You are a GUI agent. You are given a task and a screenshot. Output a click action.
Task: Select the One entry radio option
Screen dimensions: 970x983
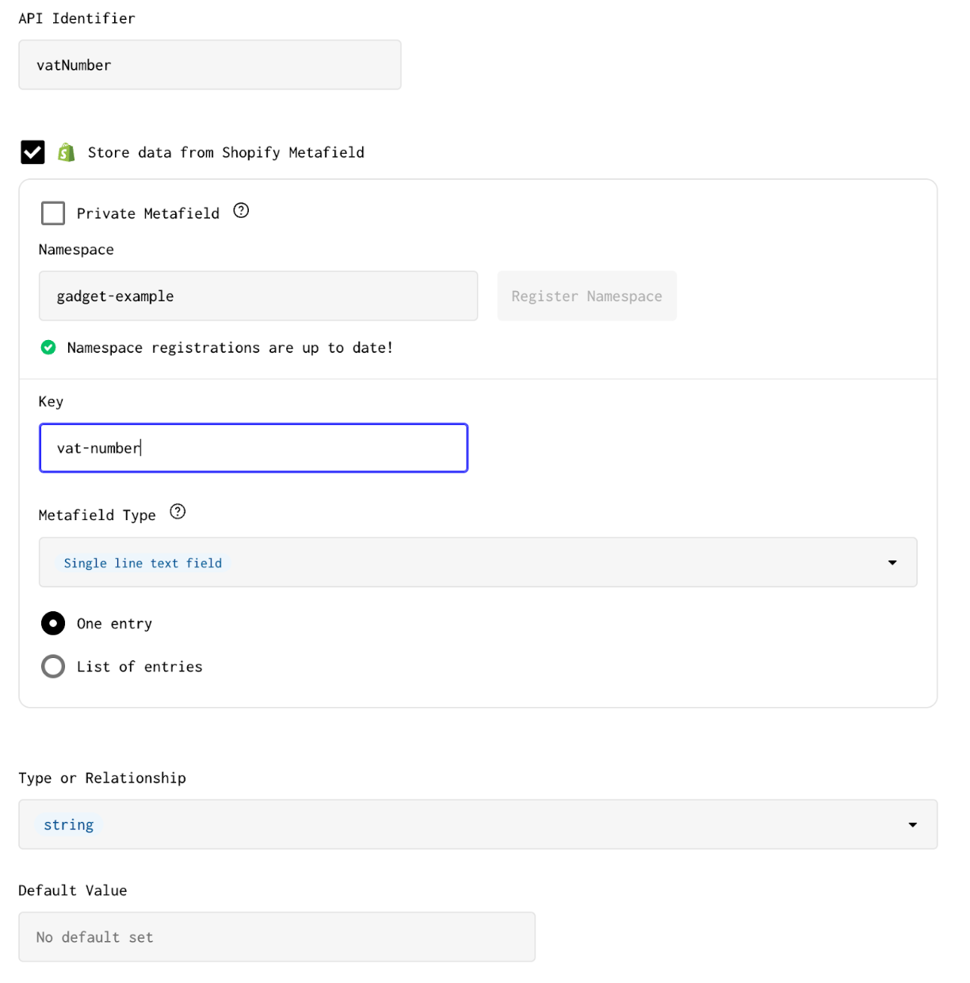click(x=53, y=624)
